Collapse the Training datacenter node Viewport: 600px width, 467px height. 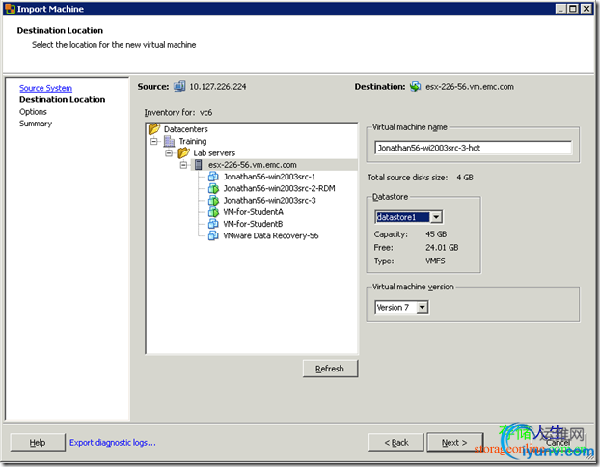click(153, 141)
